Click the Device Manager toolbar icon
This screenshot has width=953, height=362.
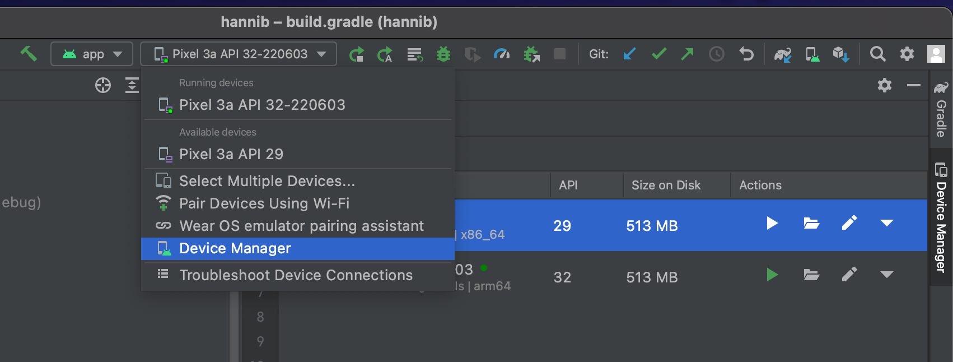click(x=812, y=54)
